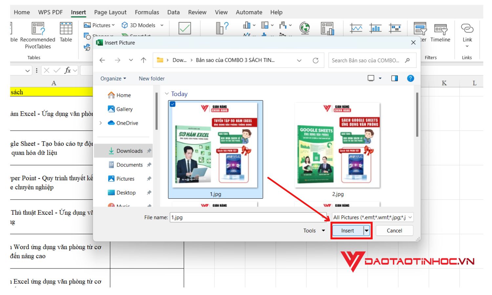492x295 pixels.
Task: Expand the Insert button dropdown arrow
Action: [366, 230]
